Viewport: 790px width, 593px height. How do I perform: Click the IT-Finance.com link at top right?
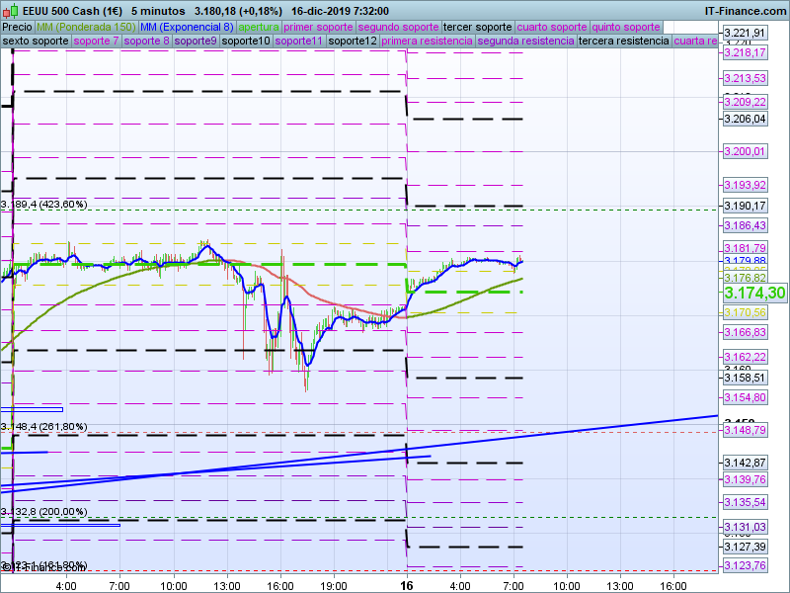tap(744, 10)
